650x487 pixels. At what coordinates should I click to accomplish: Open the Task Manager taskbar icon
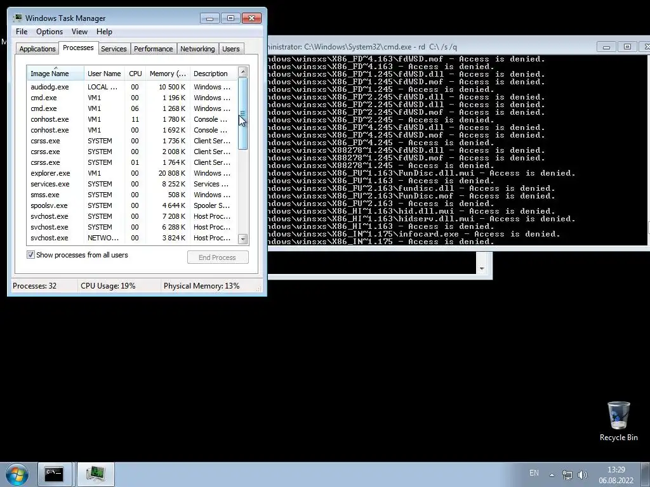coord(96,474)
